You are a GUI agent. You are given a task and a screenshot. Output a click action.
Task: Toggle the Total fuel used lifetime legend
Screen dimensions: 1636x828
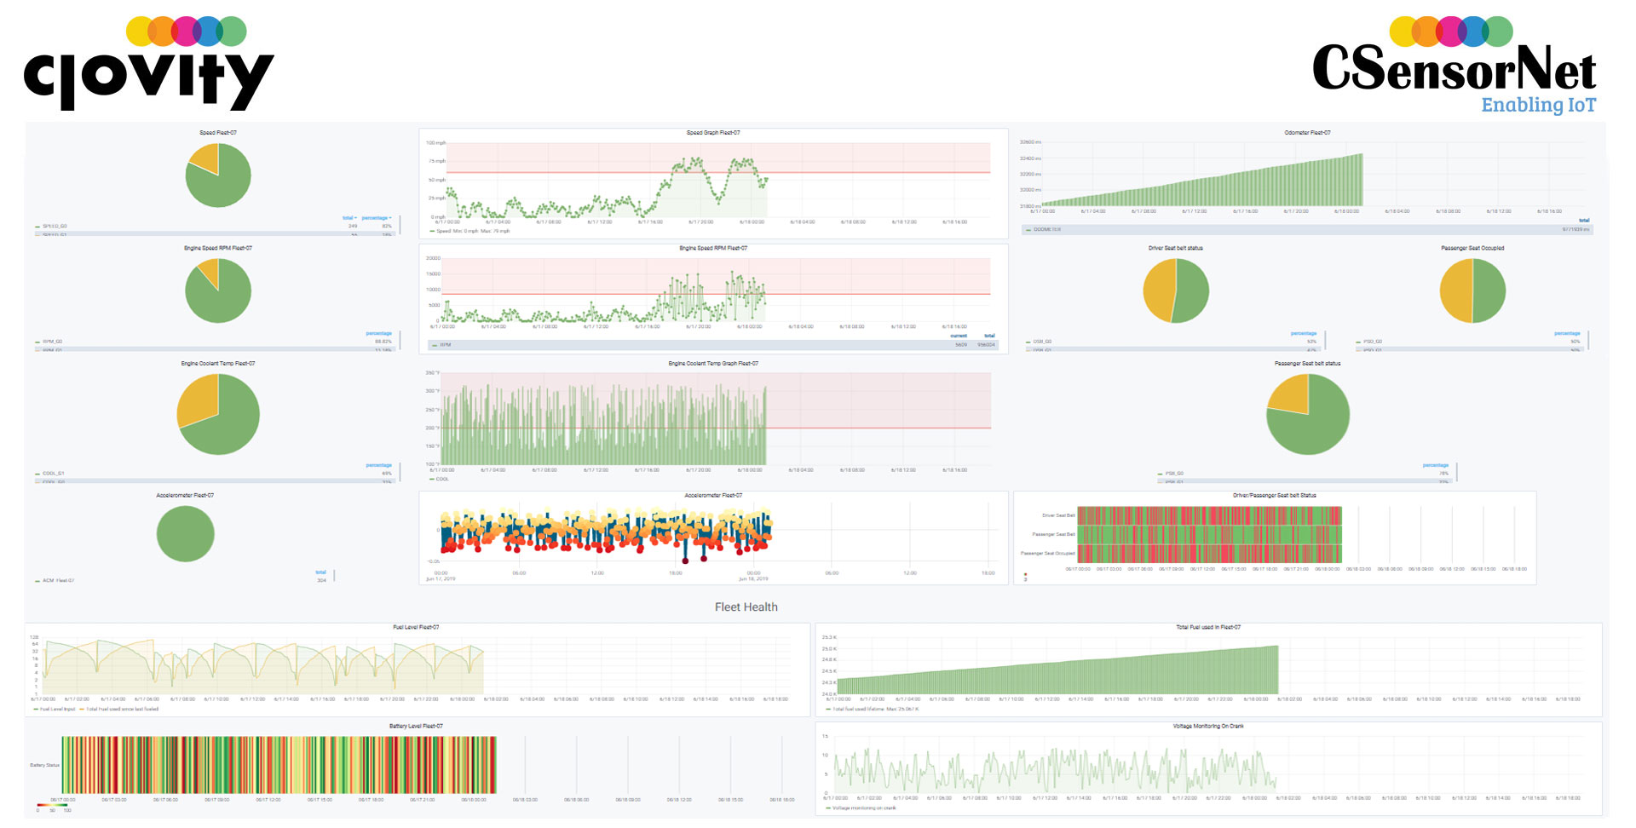coord(872,709)
